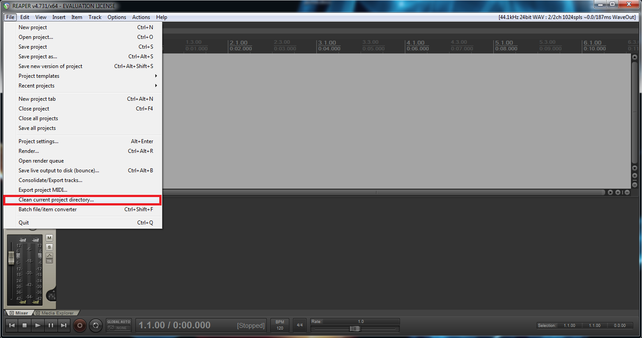The image size is (642, 338).
Task: Click vertical zoom out minus icon
Action: click(x=634, y=185)
